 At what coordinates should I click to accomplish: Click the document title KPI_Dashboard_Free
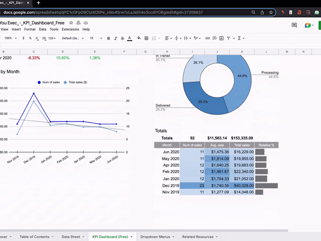(x=32, y=23)
